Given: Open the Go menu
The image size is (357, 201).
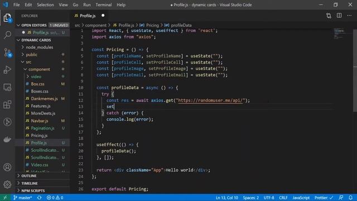Looking at the screenshot, I should click(x=75, y=5).
